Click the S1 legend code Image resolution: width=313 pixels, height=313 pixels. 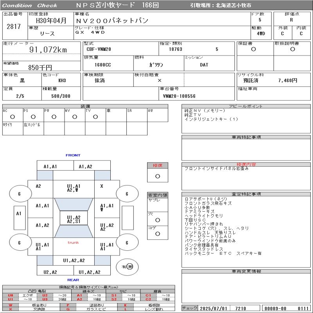pos(114,295)
